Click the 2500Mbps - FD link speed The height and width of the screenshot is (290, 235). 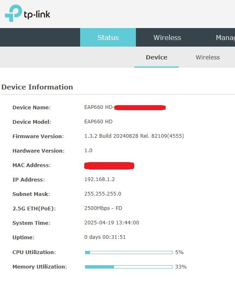pos(103,208)
